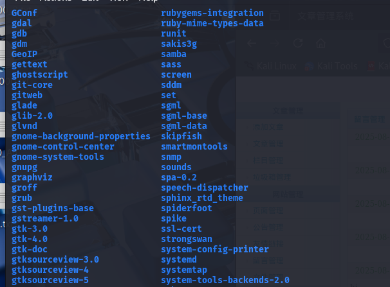Screen dimensions: 390x287
Task: Click the strongswan entry
Action: tap(187, 239)
